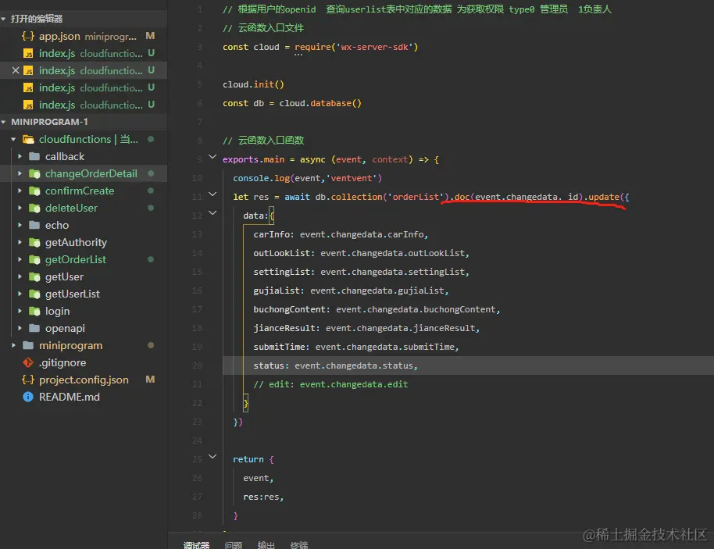Collapse the 打开的编辑器 section
The width and height of the screenshot is (714, 549).
[5, 19]
